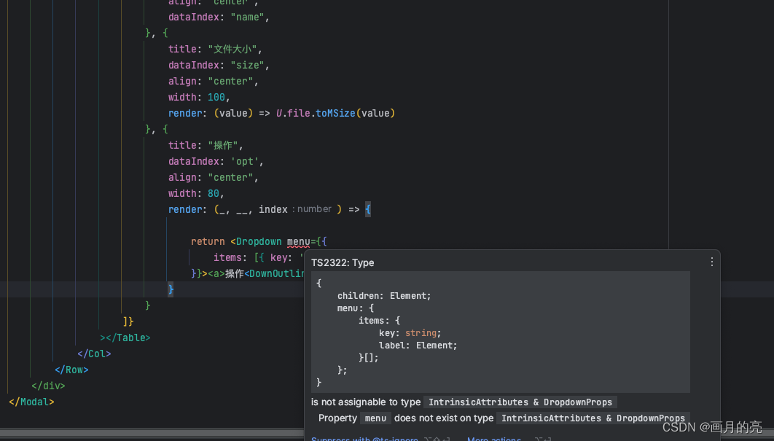774x441 pixels.
Task: Click the index parameter in the render function
Action: [x=273, y=209]
